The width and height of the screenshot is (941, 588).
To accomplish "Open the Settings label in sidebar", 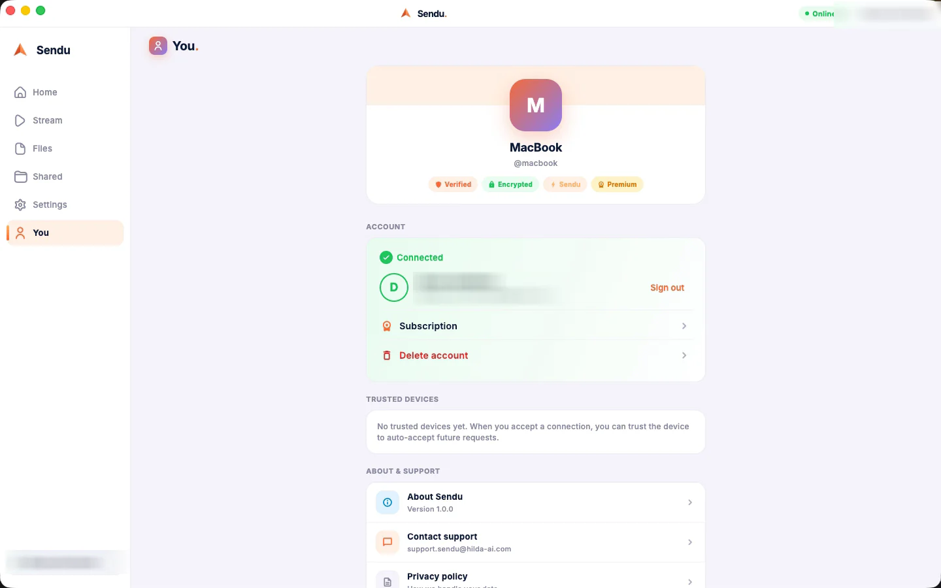I will (x=50, y=204).
